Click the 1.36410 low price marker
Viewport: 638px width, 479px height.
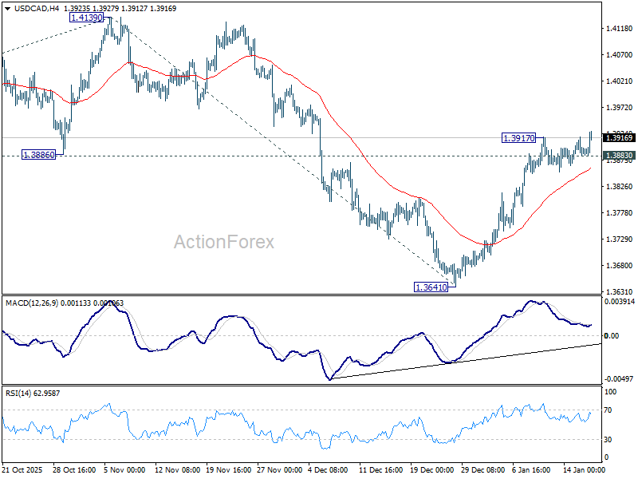click(x=429, y=285)
